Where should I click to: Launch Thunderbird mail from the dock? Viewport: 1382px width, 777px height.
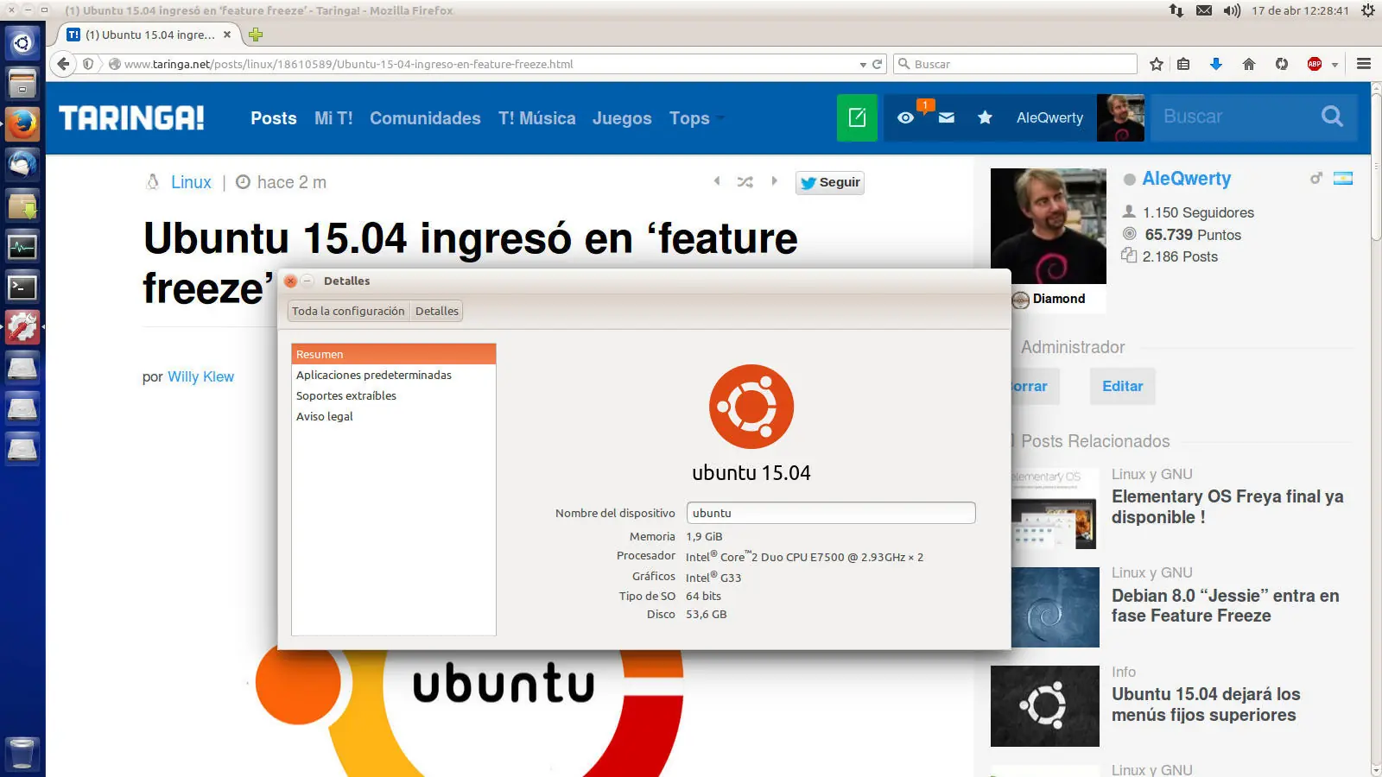(x=22, y=165)
